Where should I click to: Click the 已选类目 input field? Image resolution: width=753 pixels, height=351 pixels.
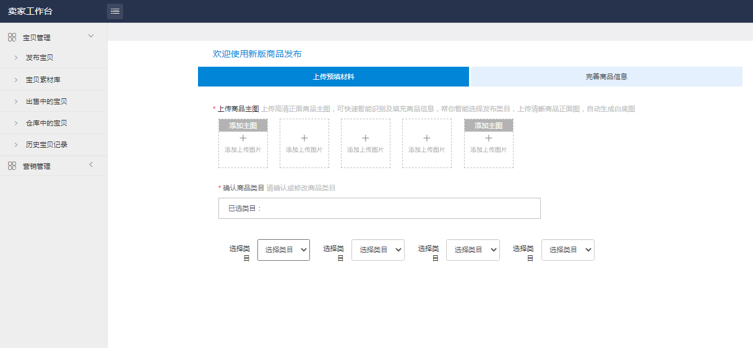click(x=379, y=208)
